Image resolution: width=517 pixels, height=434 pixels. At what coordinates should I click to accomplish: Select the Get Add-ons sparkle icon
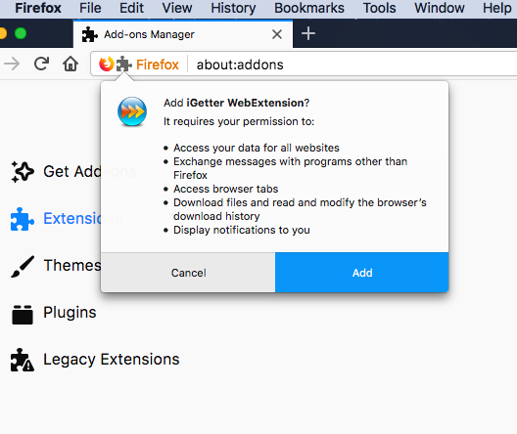tap(23, 172)
